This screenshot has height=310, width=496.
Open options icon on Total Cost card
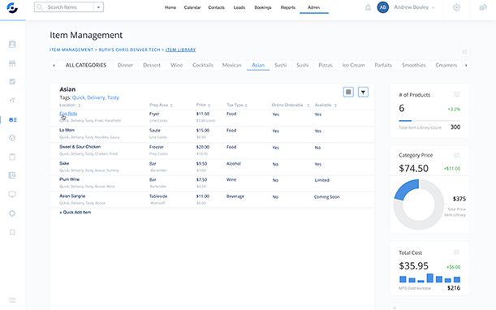click(456, 252)
